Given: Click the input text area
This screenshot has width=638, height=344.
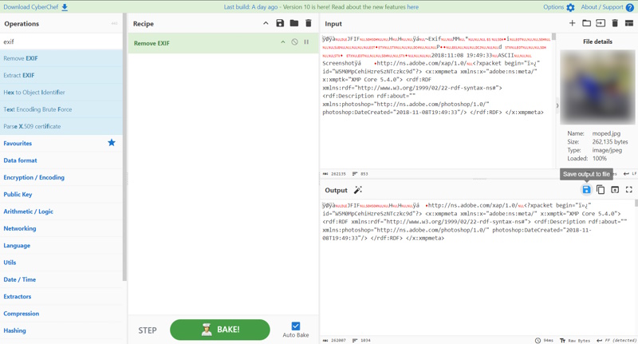Looking at the screenshot, I should 435,101.
